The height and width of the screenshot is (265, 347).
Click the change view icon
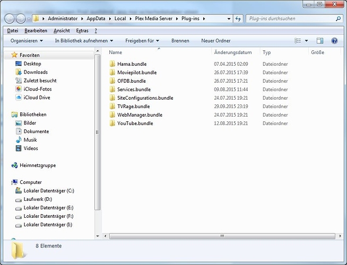[298, 41]
